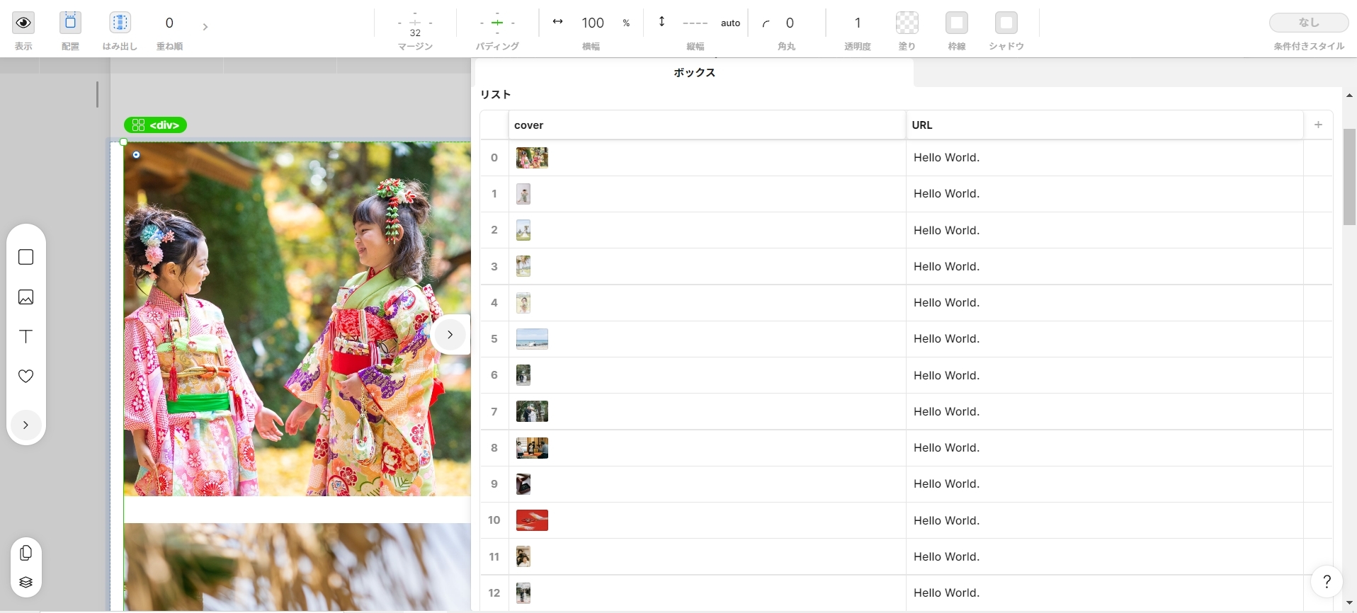The width and height of the screenshot is (1357, 613).
Task: Select the green <div> element tag
Action: [x=156, y=125]
